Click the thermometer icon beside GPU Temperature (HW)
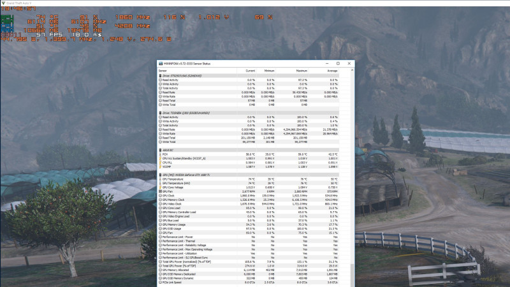Screen dimensions: 510x287 click(161, 183)
